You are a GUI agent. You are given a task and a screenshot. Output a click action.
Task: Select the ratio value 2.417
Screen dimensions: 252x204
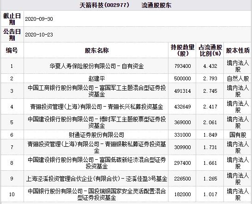click(x=210, y=107)
